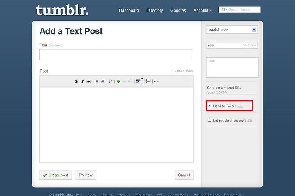Open the Goodies page

(178, 10)
